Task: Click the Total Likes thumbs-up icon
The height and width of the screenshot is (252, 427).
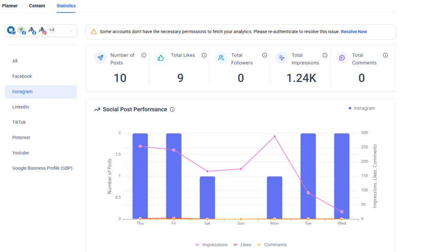Action: (x=161, y=58)
